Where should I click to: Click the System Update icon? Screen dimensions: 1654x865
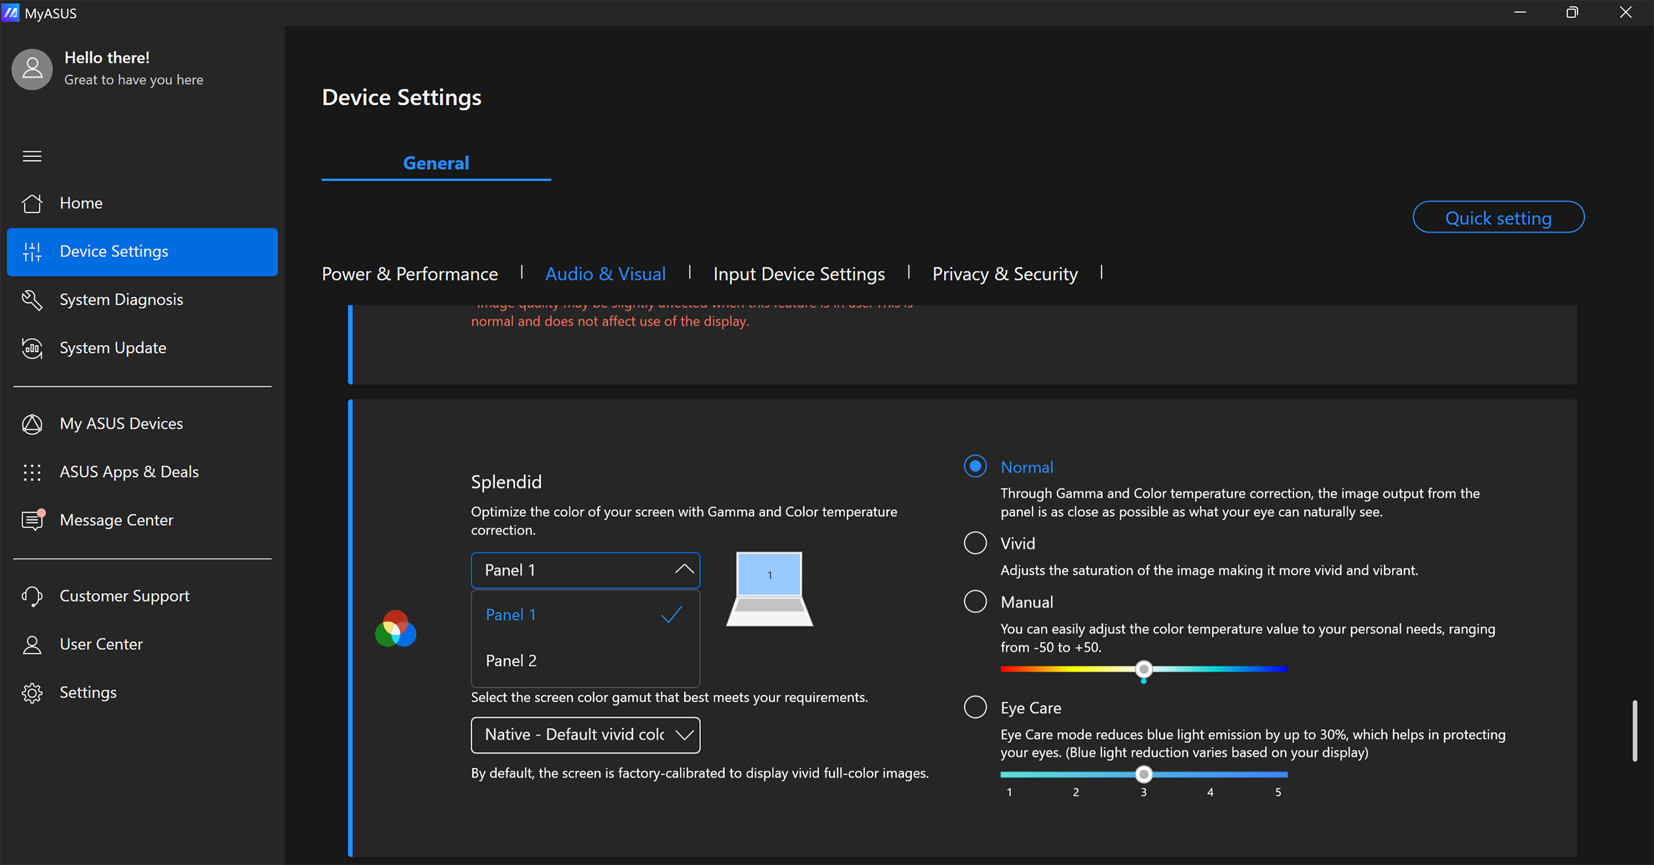click(32, 348)
